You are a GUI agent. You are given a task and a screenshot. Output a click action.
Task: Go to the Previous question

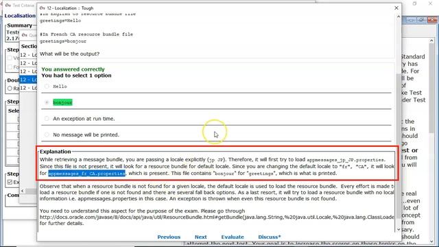click(169, 237)
